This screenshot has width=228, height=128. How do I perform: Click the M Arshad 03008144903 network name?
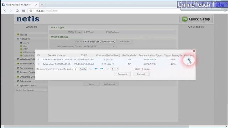coord(57,64)
